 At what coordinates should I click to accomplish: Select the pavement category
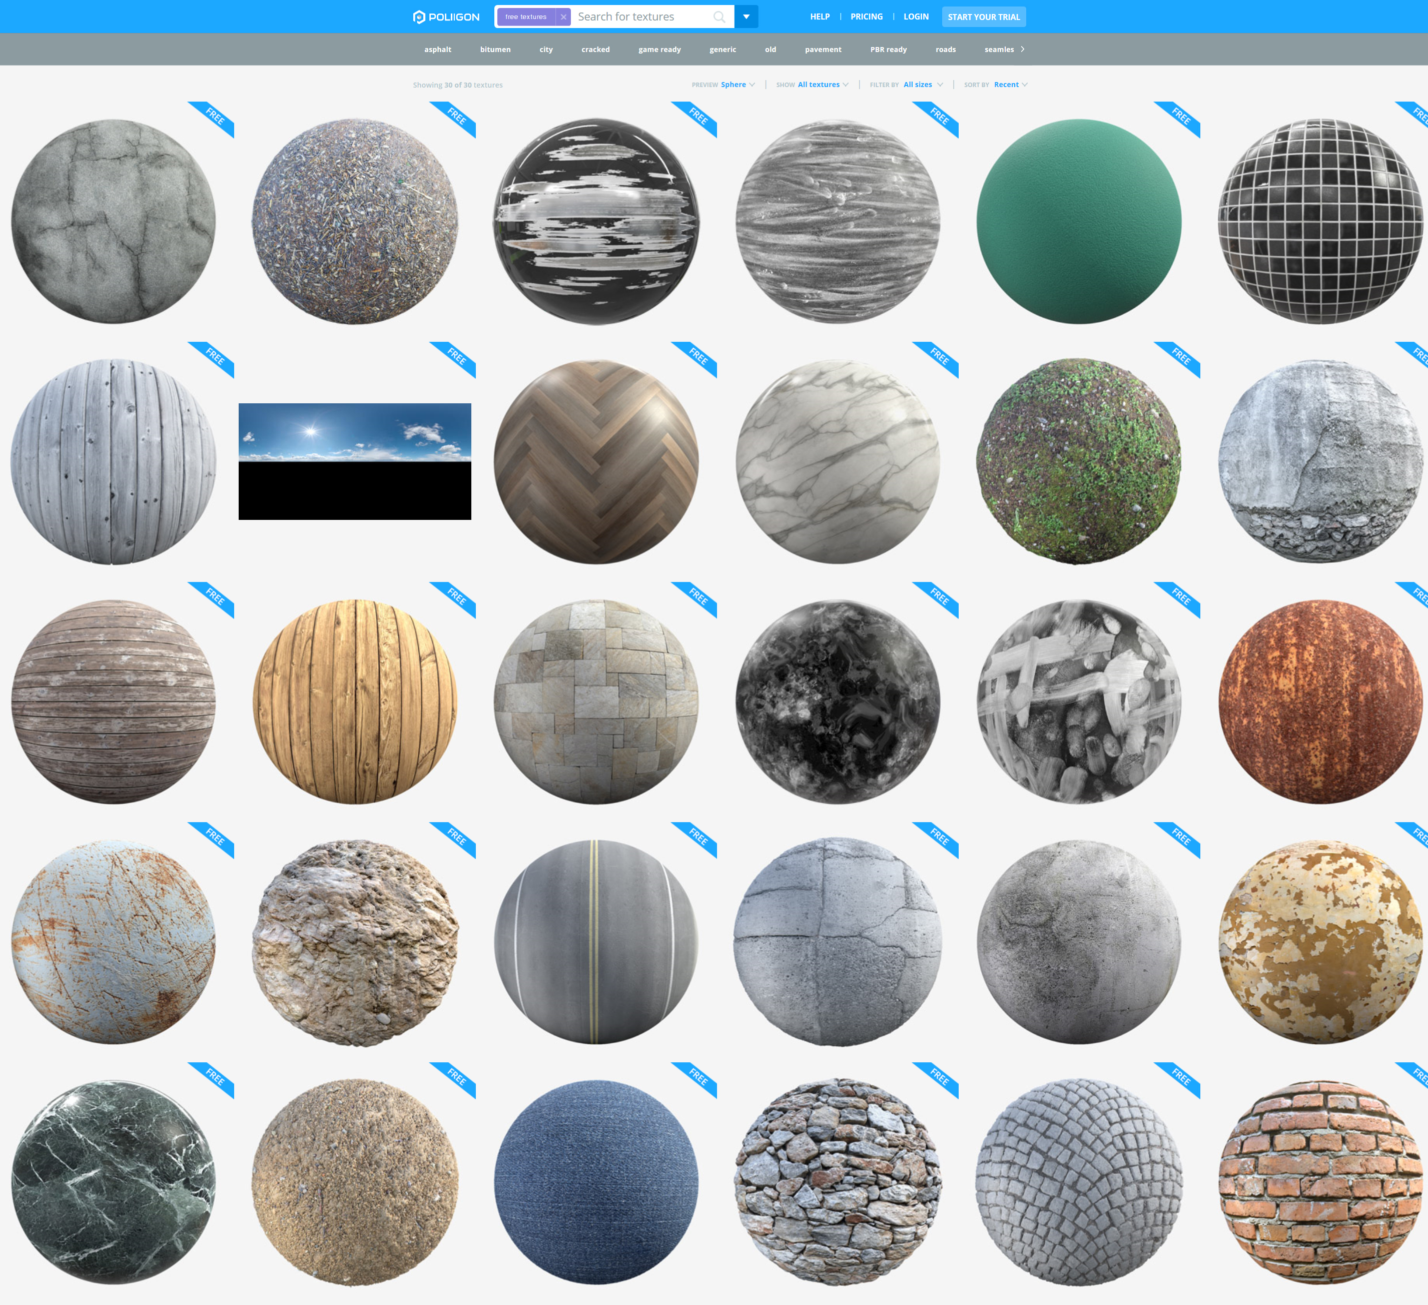823,49
